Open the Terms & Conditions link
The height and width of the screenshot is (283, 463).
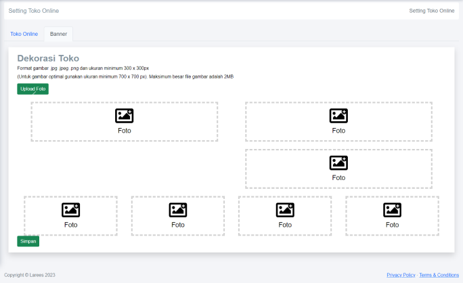[439, 275]
